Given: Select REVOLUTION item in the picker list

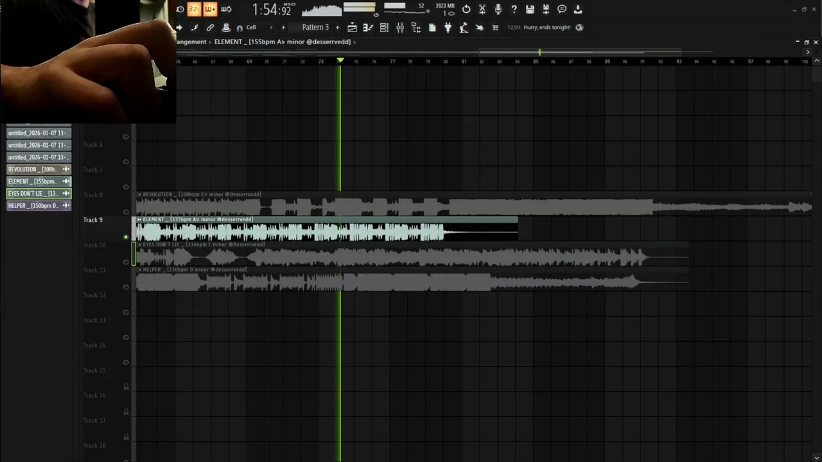Looking at the screenshot, I should click(x=39, y=169).
